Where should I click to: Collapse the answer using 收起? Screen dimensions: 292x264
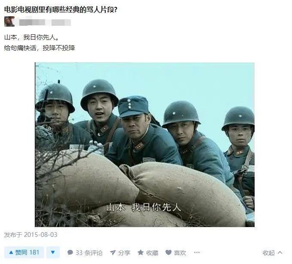tap(272, 253)
